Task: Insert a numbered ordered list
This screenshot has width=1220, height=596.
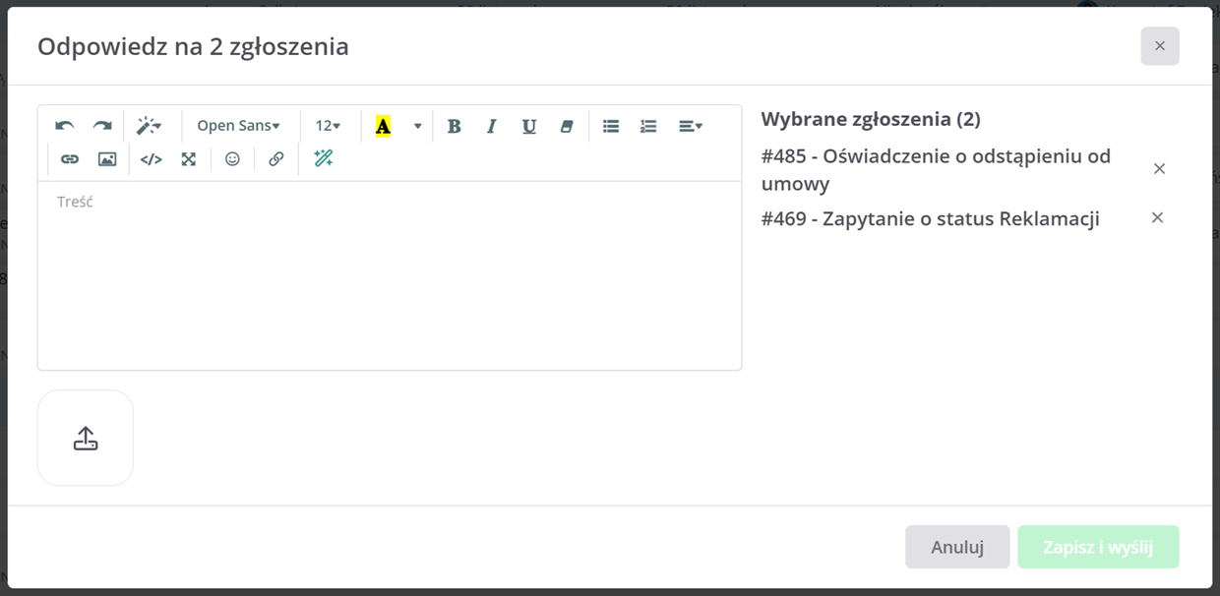Action: click(x=648, y=126)
